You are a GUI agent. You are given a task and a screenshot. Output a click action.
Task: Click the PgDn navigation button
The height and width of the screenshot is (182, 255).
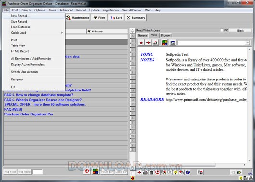pos(107,172)
